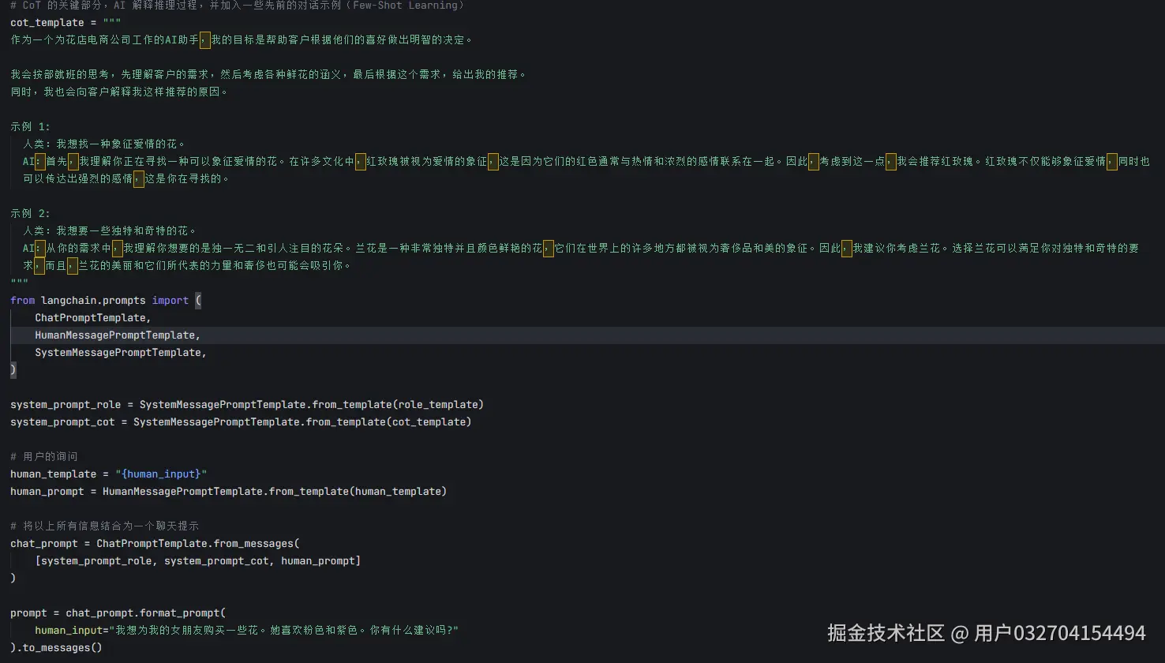Viewport: 1165px width, 663px height.
Task: Click the line '人类: 我想找一种象征爱情的花。'
Action: pos(104,144)
